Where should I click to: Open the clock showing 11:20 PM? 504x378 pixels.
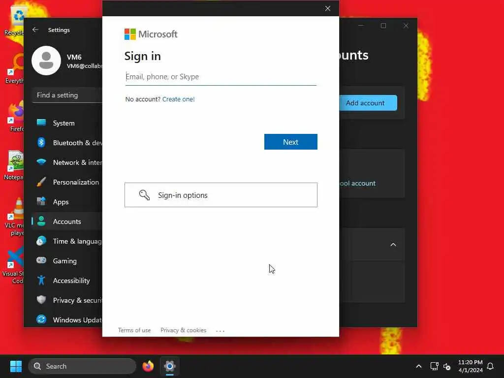click(x=470, y=366)
